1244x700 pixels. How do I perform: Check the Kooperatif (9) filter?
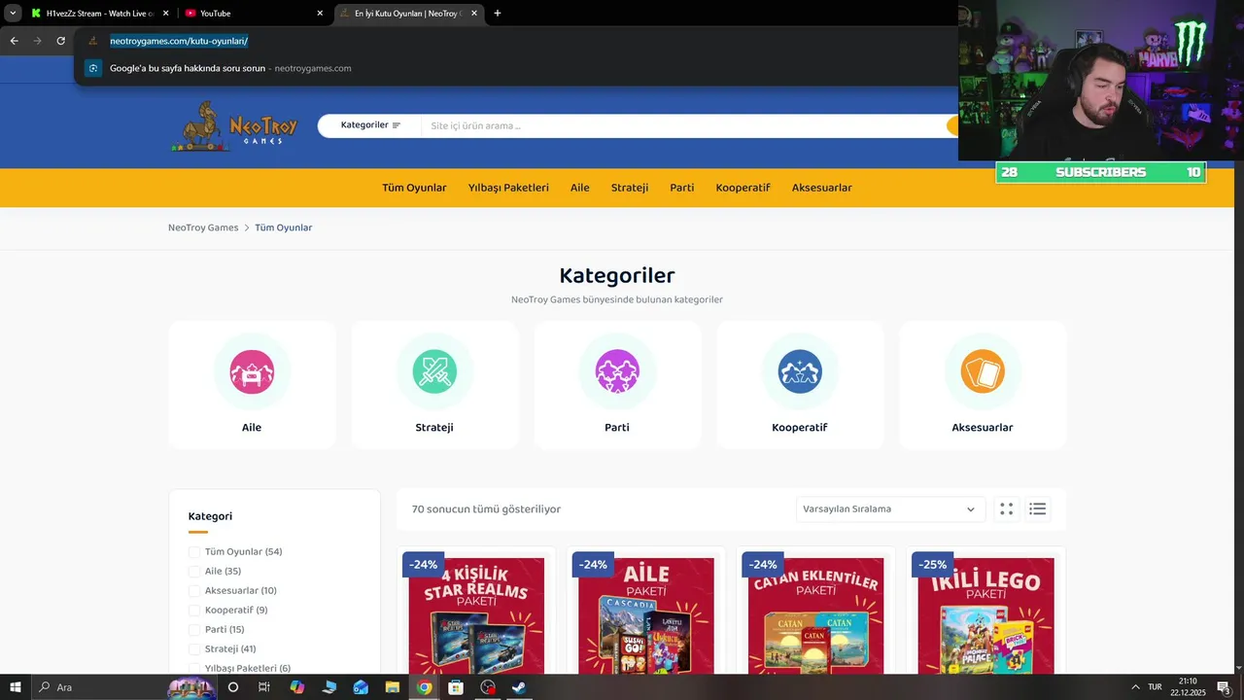point(194,611)
